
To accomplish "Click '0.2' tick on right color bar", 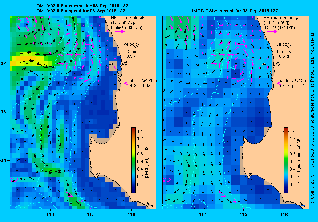I will coord(293,177).
